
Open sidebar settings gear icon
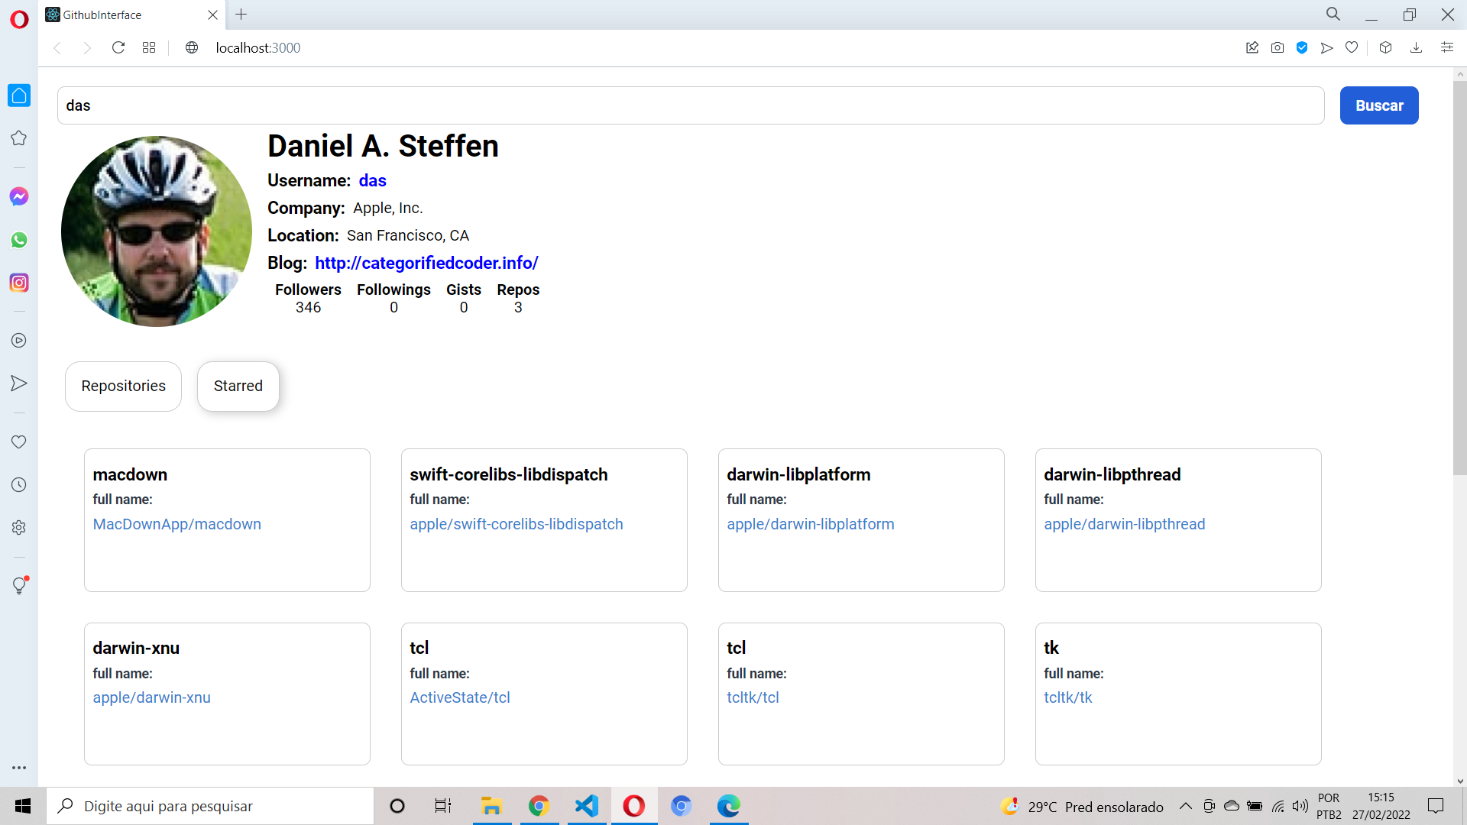19,528
